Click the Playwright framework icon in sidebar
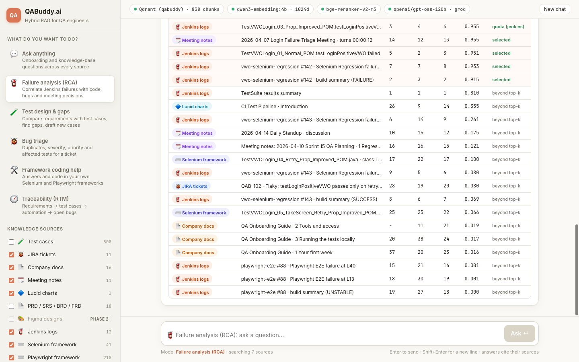Image resolution: width=579 pixels, height=362 pixels. coord(21,358)
